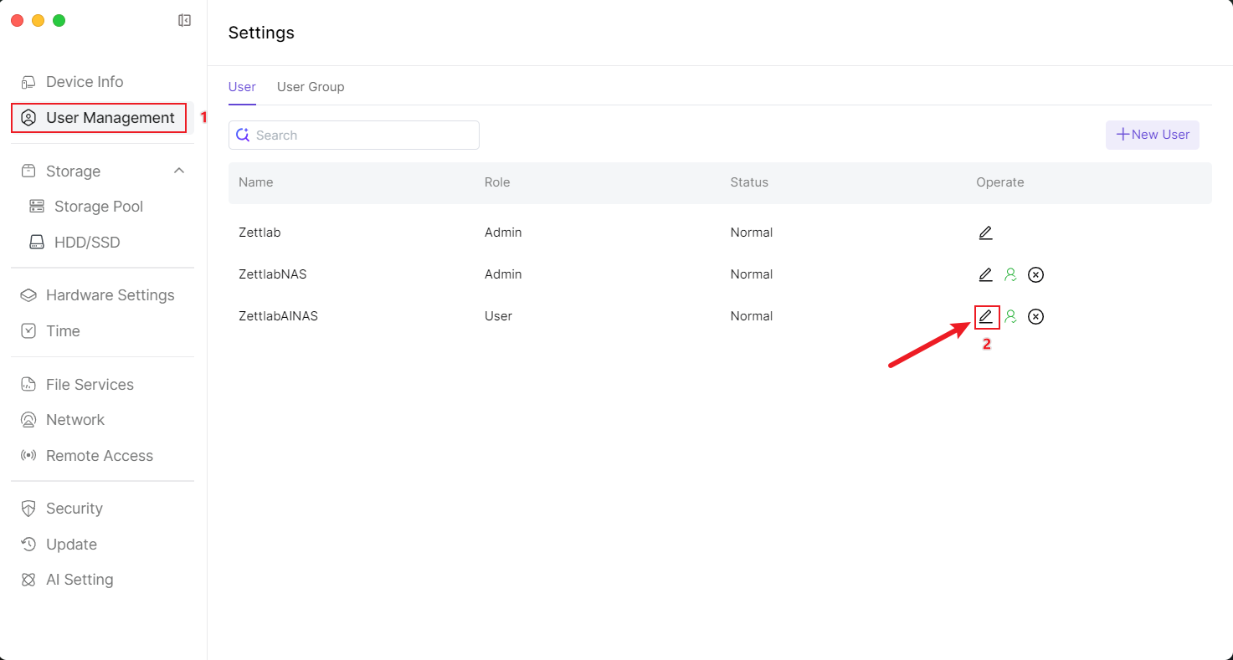Edit the Zettlab admin user
1233x660 pixels.
coord(985,233)
